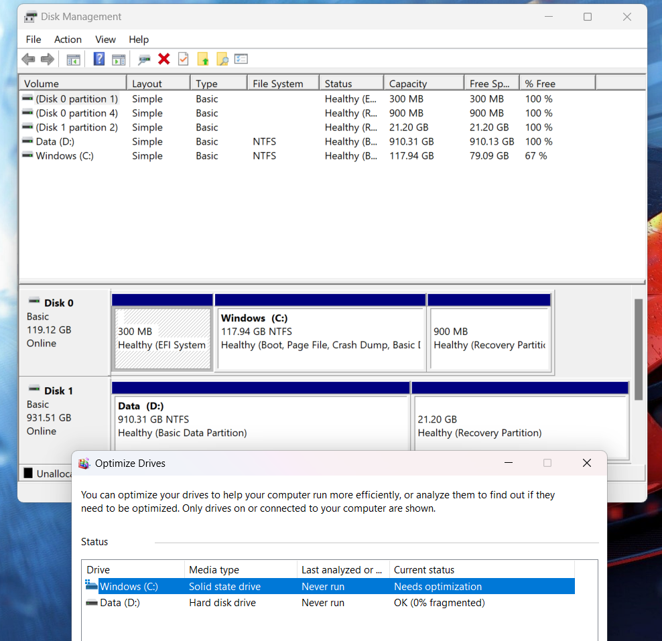662x641 pixels.
Task: Sort volumes by the Volume column header
Action: pyautogui.click(x=73, y=84)
